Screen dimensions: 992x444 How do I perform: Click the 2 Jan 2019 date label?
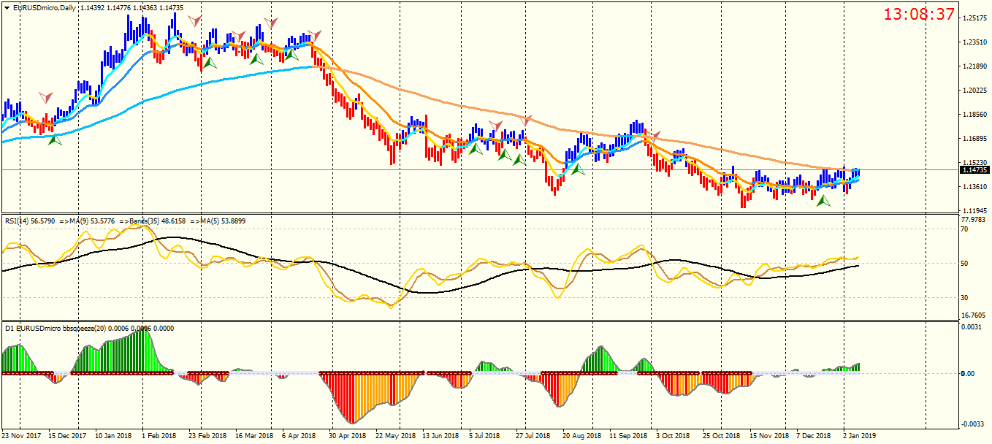pos(859,436)
